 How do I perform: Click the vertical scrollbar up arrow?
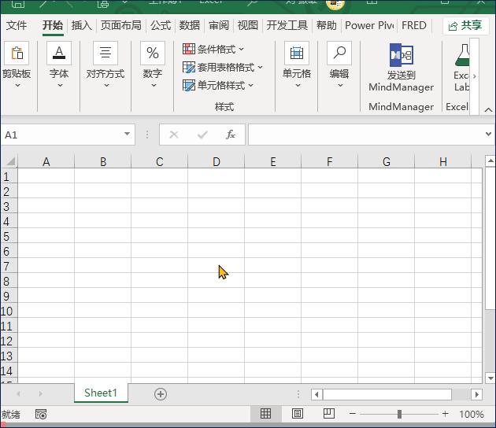coord(490,161)
